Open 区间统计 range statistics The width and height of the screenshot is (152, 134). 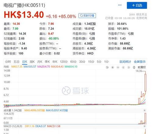click(x=125, y=62)
